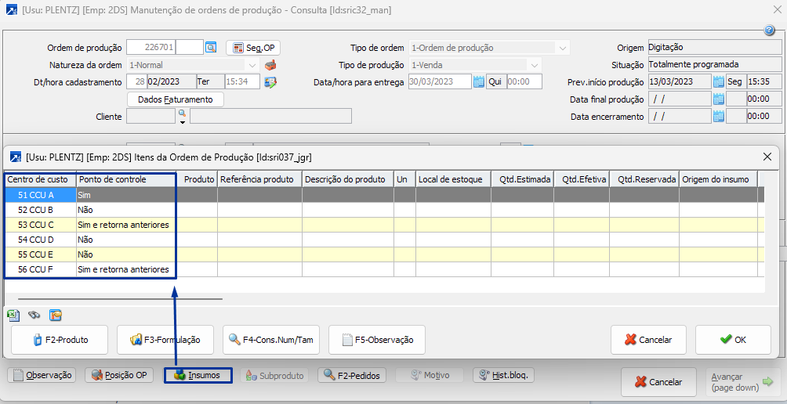Open Dados Faturamento
The width and height of the screenshot is (787, 404).
175,99
